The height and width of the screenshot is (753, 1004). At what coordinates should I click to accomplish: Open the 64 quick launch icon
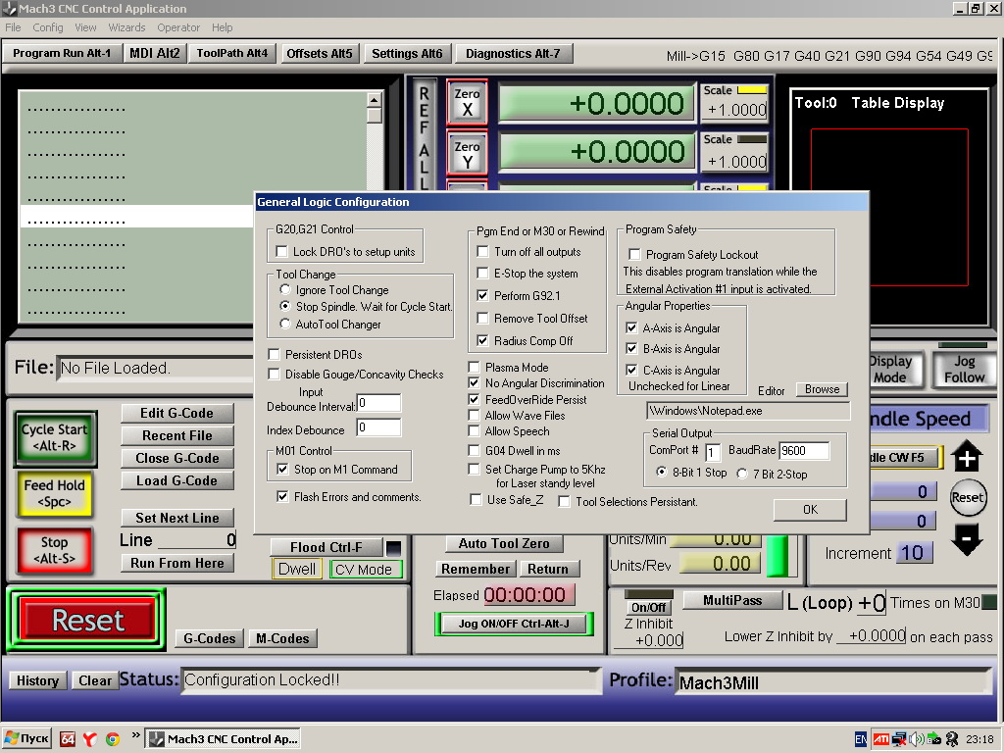[x=68, y=739]
